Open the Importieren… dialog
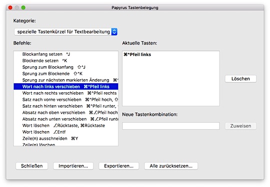This screenshot has height=187, width=270. tap(73, 166)
